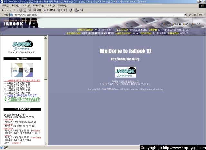The height and width of the screenshot is (150, 206).
Task: Open the 도구(T) menu
Action: (x=51, y=5)
